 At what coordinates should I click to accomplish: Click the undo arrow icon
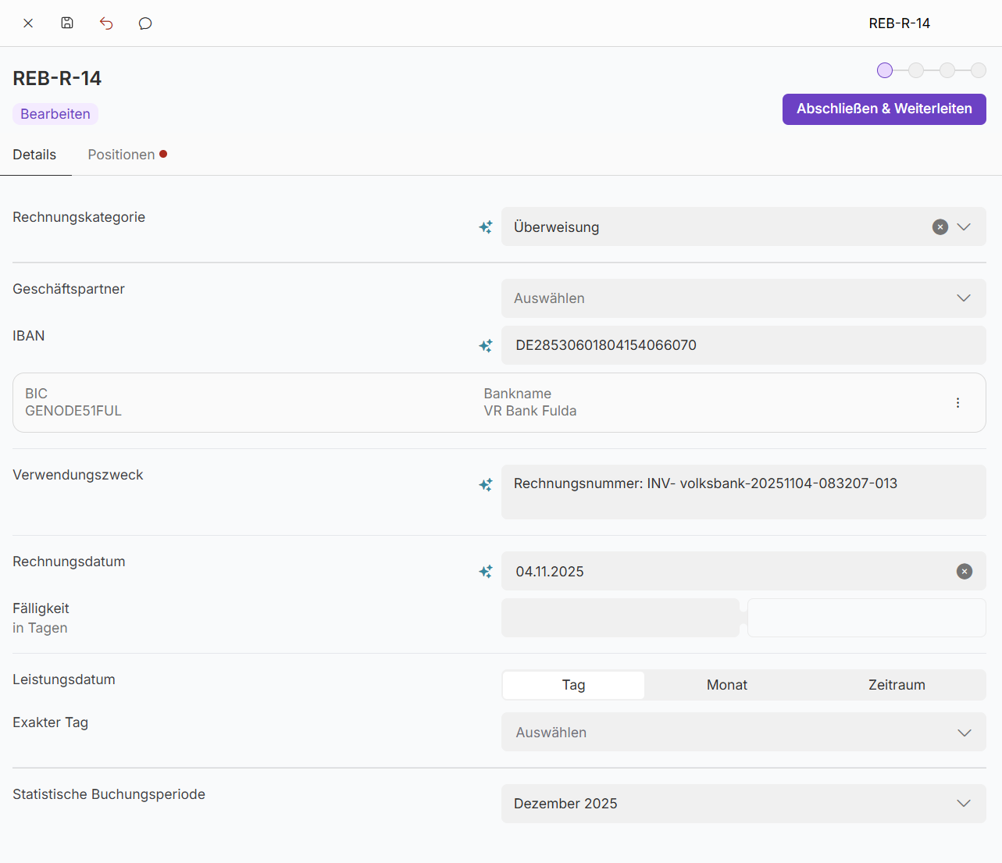click(106, 23)
